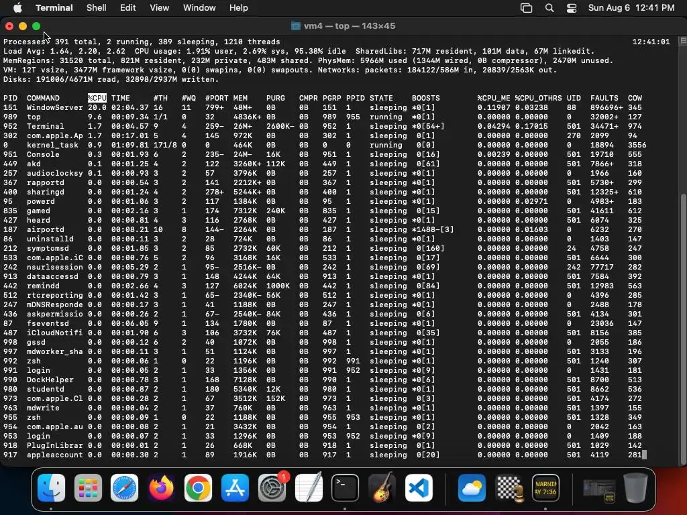Screen dimensions: 687x515
Task: Launch Firefox from the dock
Action: tap(161, 488)
